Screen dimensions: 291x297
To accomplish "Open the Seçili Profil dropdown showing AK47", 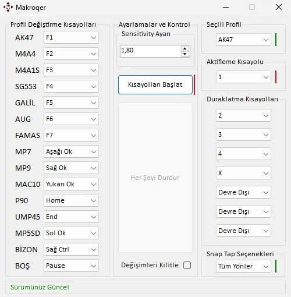I will [x=243, y=40].
